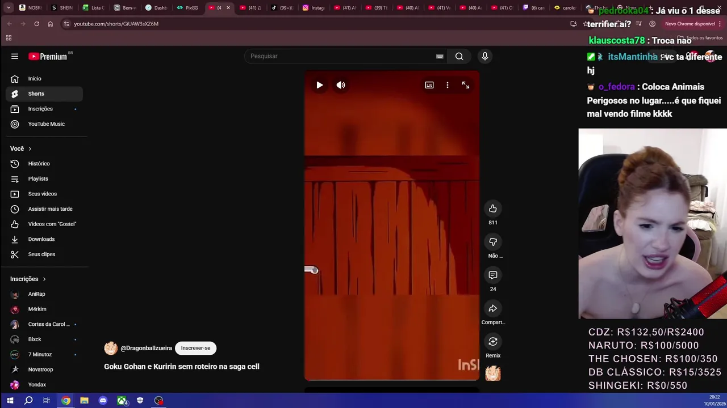The width and height of the screenshot is (727, 408).
Task: Open Discord from the taskbar
Action: pyautogui.click(x=103, y=401)
